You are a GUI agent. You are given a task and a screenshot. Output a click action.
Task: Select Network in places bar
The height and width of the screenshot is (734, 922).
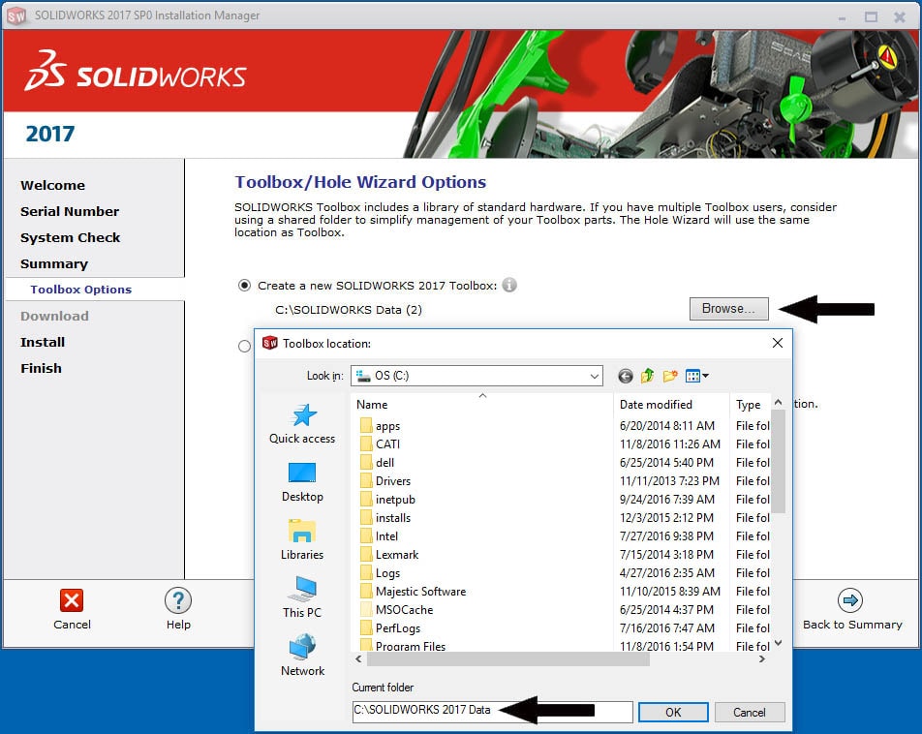pyautogui.click(x=302, y=656)
